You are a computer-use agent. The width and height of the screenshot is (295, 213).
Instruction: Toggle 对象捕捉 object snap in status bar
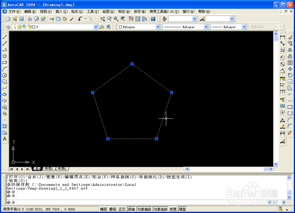click(x=144, y=209)
